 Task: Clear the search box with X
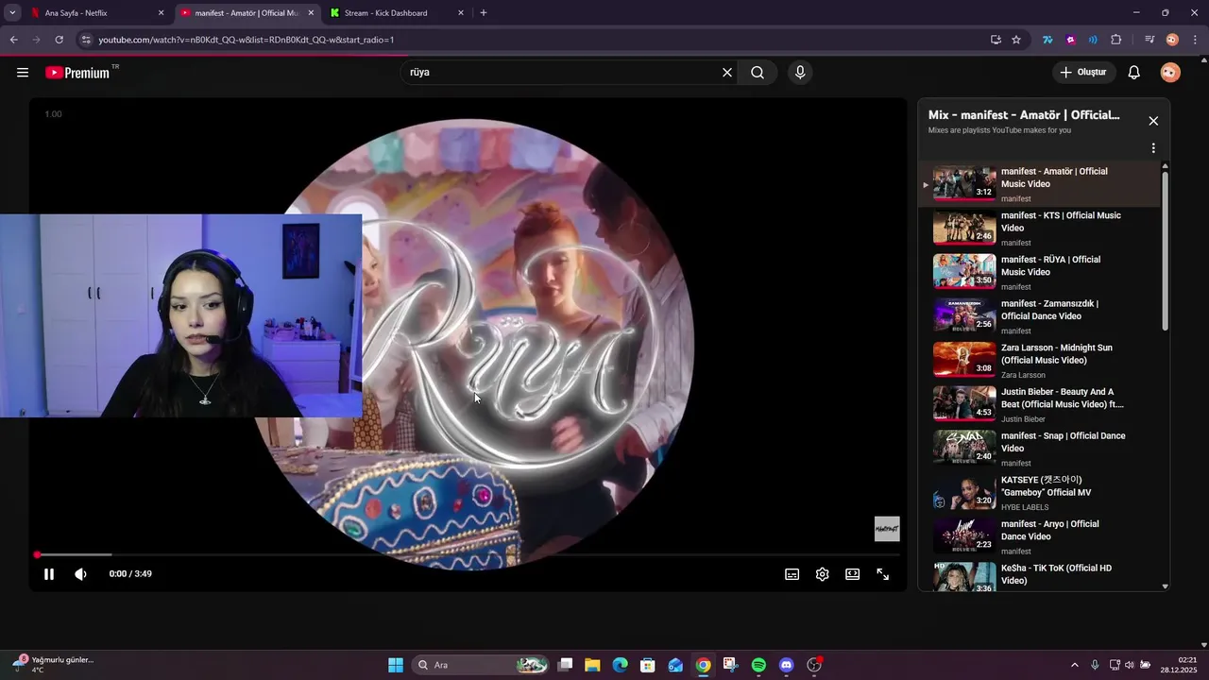click(727, 73)
